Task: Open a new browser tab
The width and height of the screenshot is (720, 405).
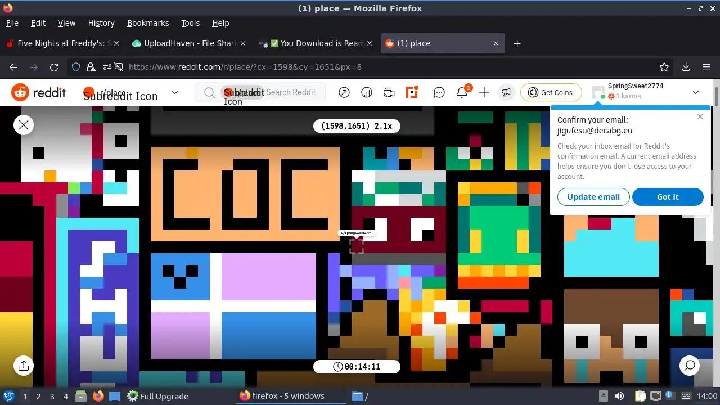Action: 517,43
